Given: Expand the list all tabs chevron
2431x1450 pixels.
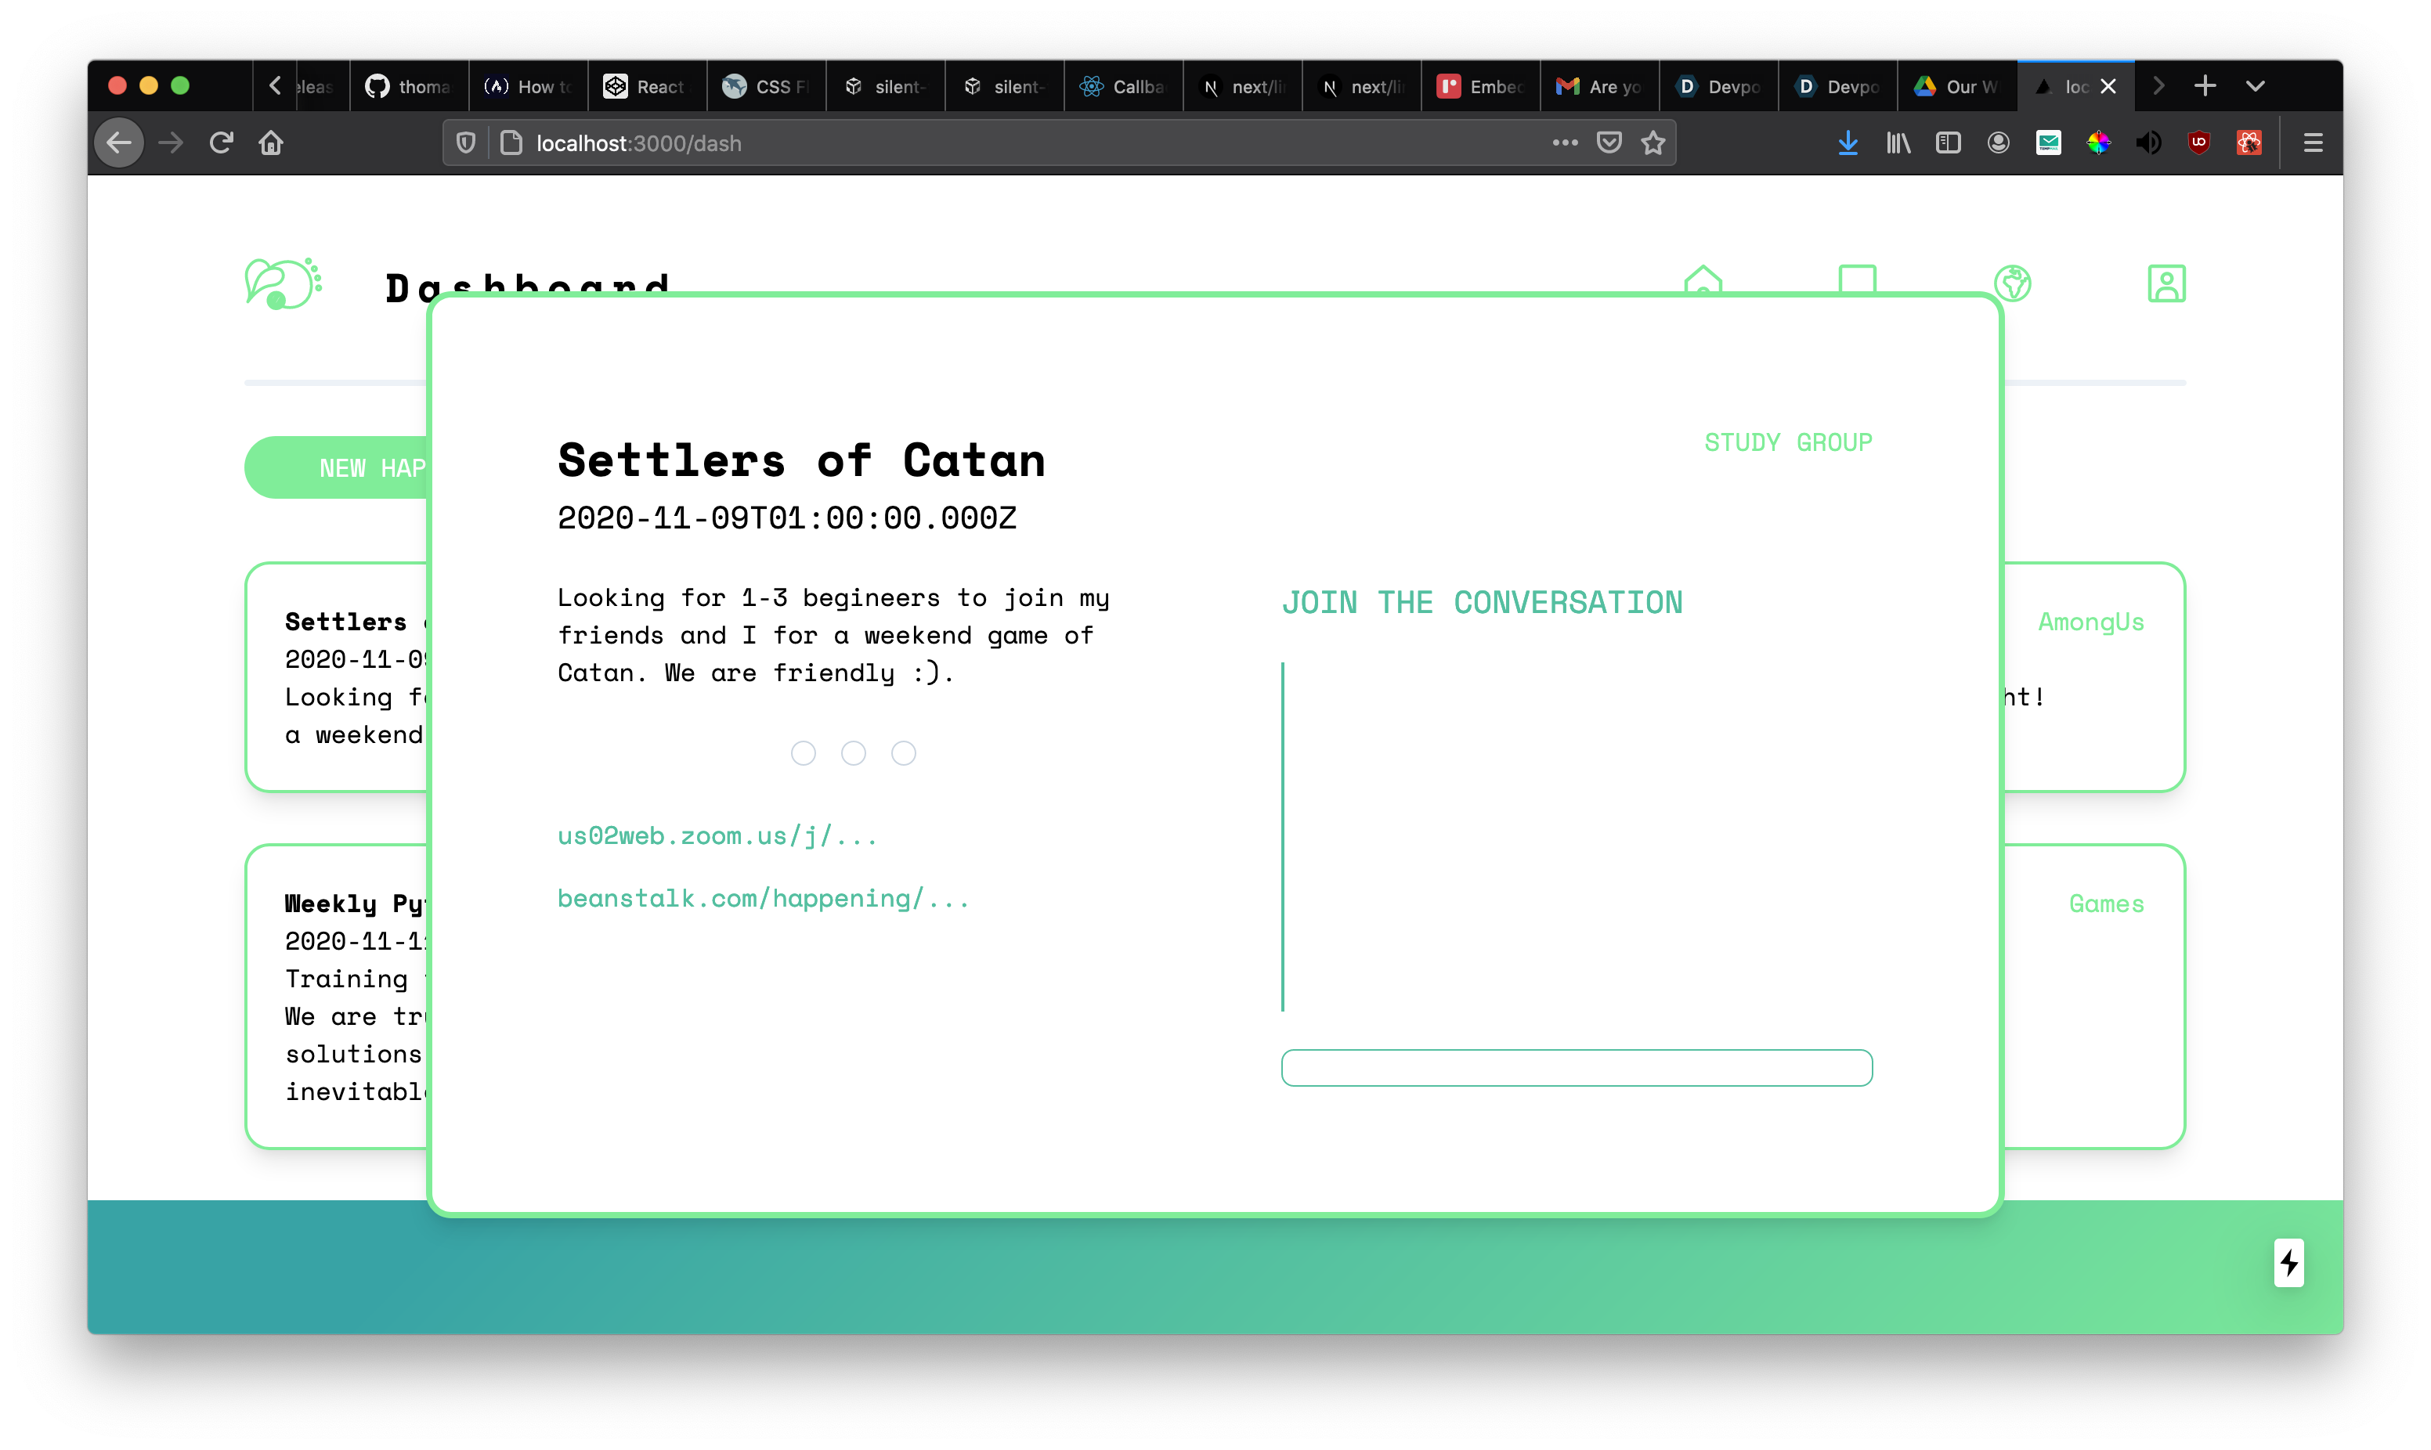Looking at the screenshot, I should tap(2255, 86).
